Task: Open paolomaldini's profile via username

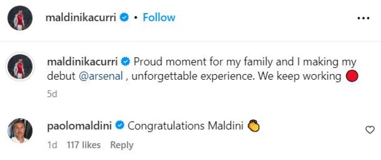Action: click(80, 125)
